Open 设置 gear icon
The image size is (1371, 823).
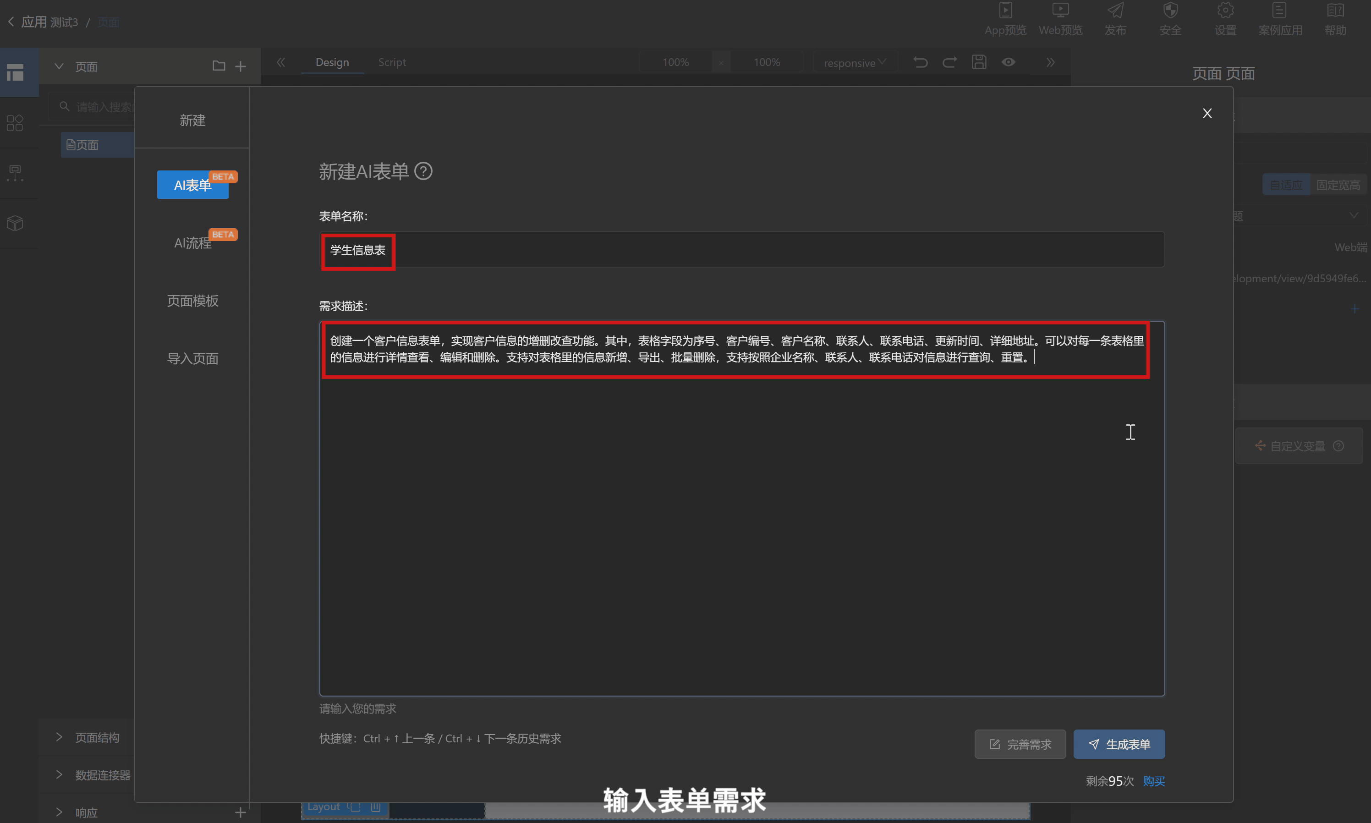pyautogui.click(x=1225, y=11)
